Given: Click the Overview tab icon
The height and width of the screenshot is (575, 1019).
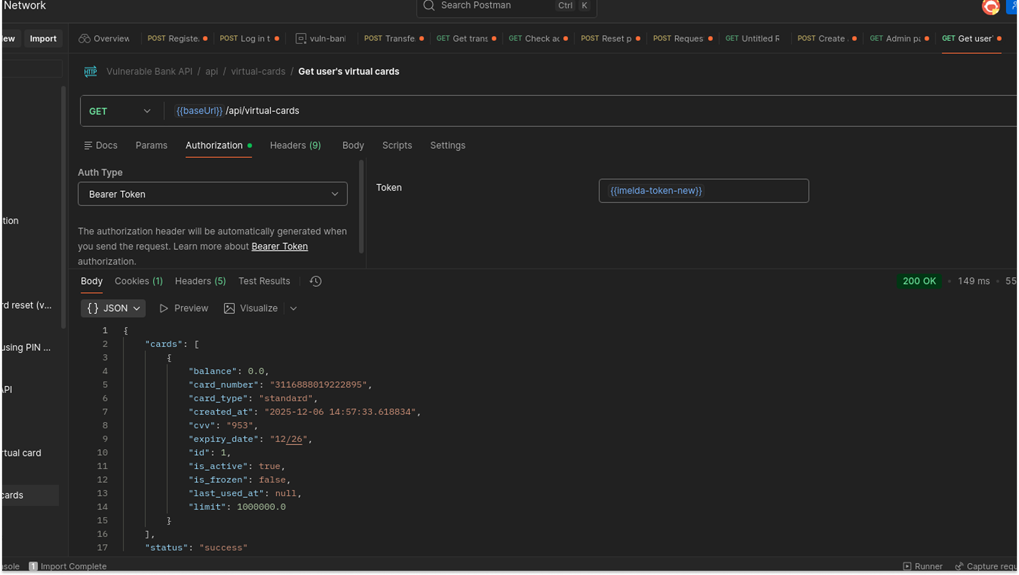Looking at the screenshot, I should pos(84,39).
